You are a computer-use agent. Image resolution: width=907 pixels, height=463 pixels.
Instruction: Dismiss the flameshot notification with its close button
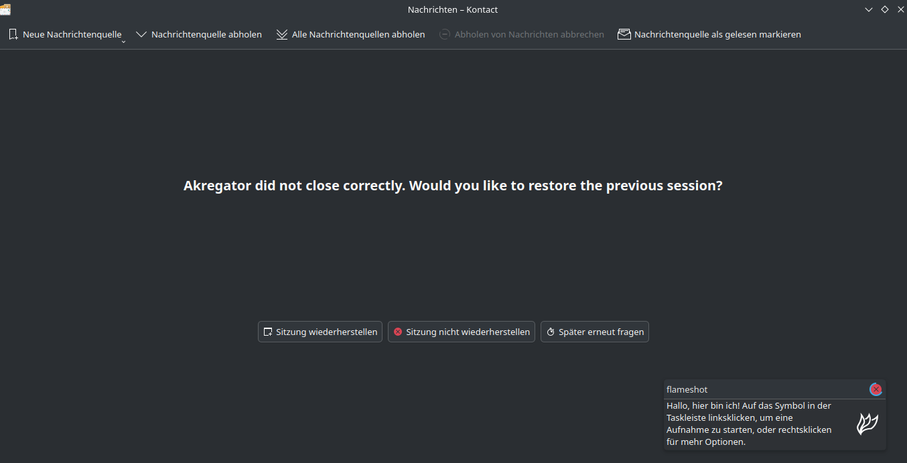pos(876,389)
